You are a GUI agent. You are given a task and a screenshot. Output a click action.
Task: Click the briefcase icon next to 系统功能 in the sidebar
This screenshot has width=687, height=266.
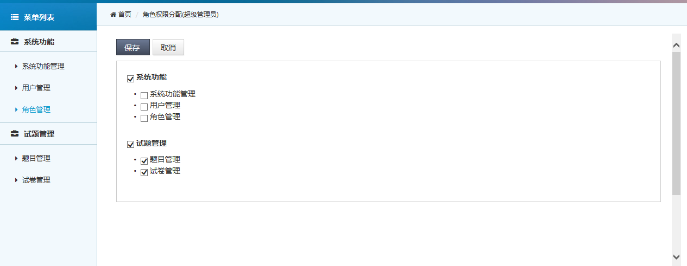[15, 42]
